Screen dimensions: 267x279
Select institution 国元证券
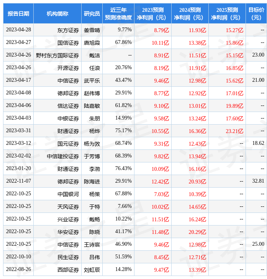point(68,144)
